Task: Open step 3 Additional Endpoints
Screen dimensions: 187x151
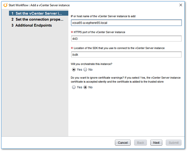Action: coord(32,25)
